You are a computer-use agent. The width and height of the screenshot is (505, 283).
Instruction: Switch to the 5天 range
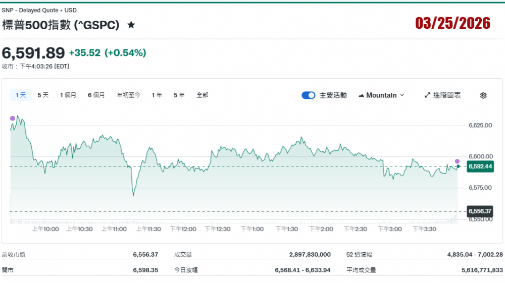pos(43,95)
